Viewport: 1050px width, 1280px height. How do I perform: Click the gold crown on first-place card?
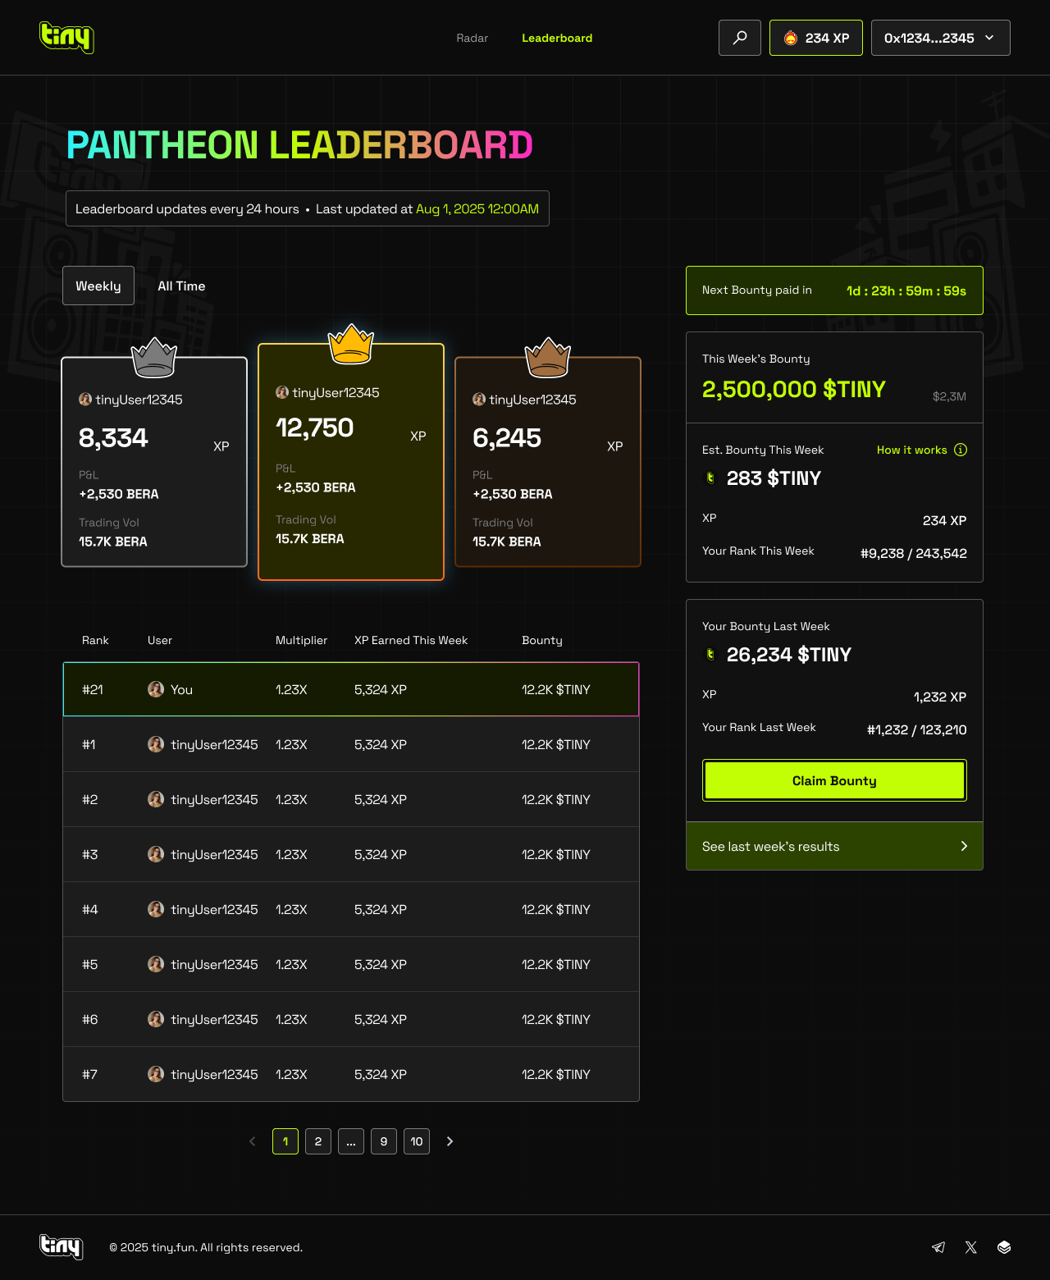[x=351, y=344]
